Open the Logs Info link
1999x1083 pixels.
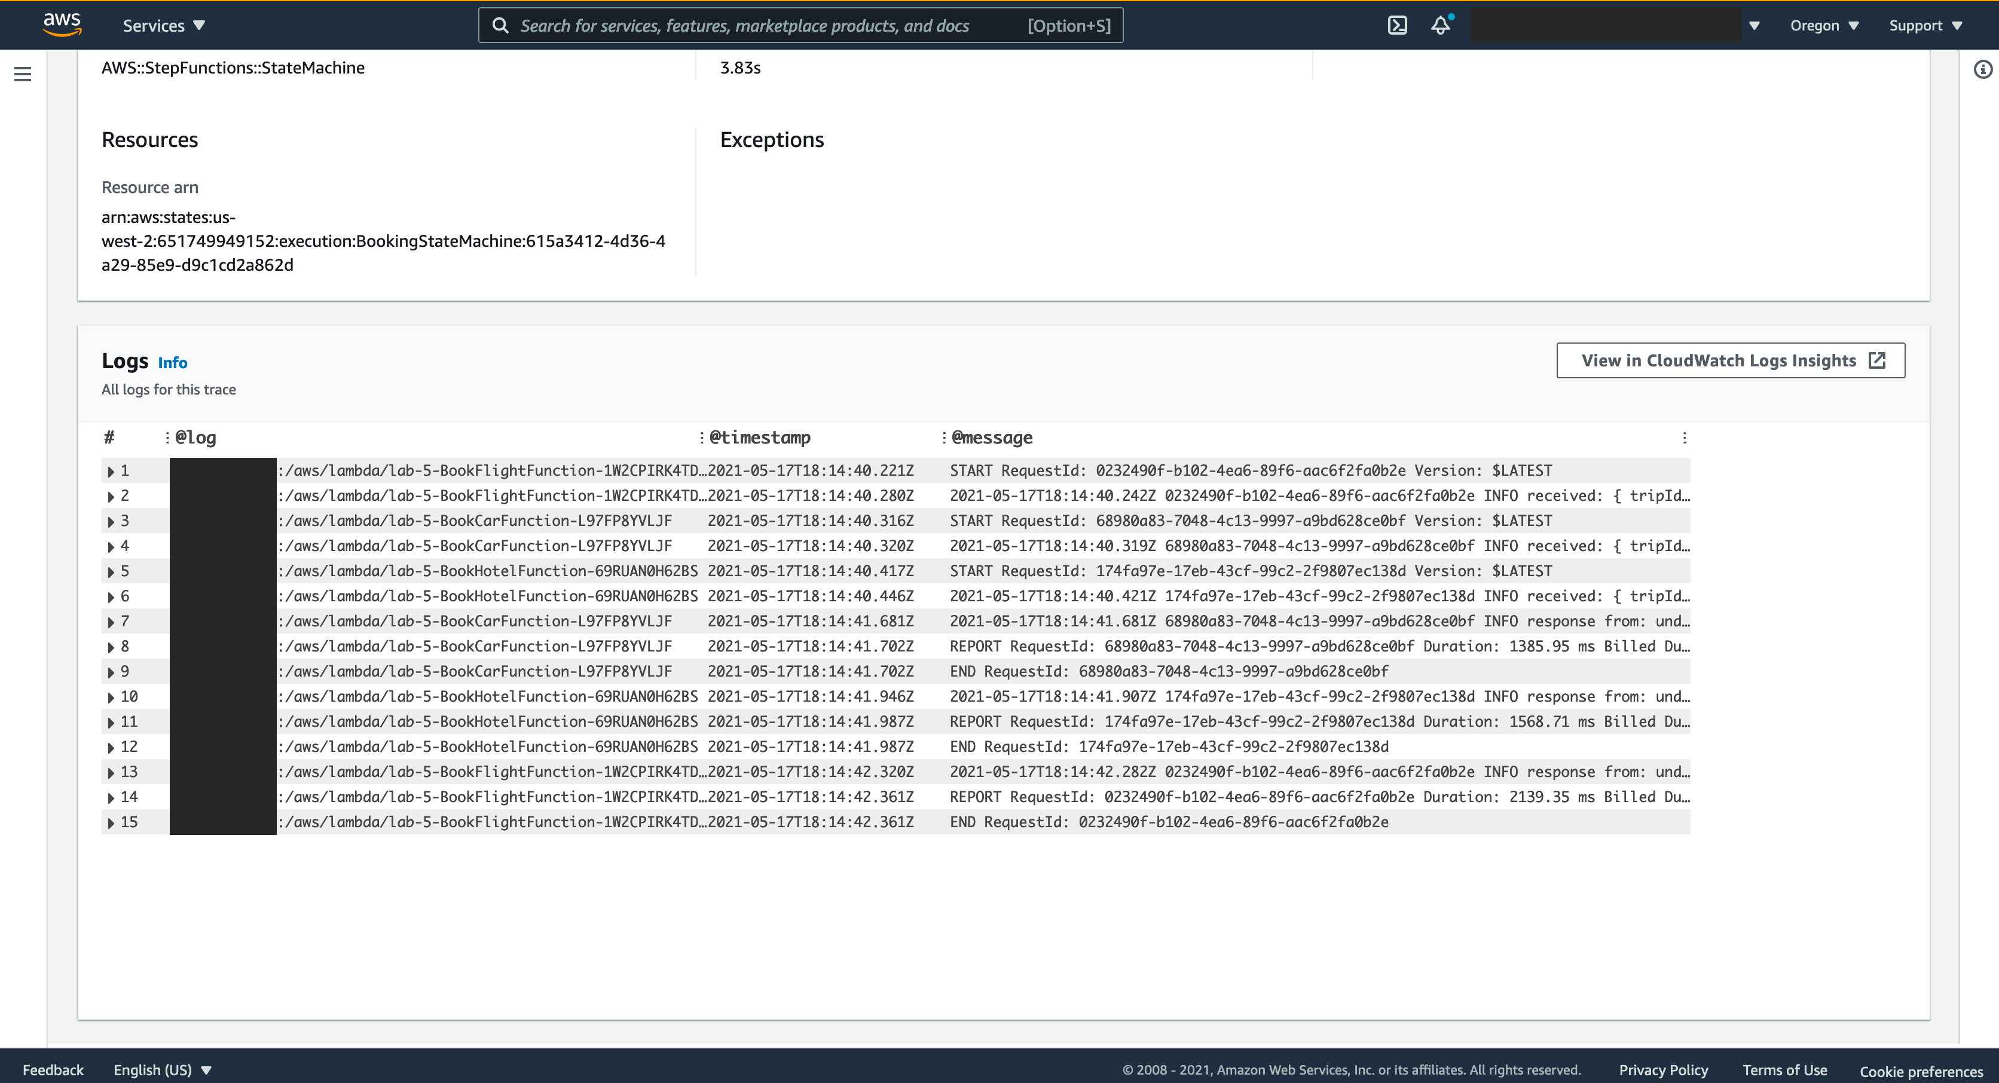172,362
